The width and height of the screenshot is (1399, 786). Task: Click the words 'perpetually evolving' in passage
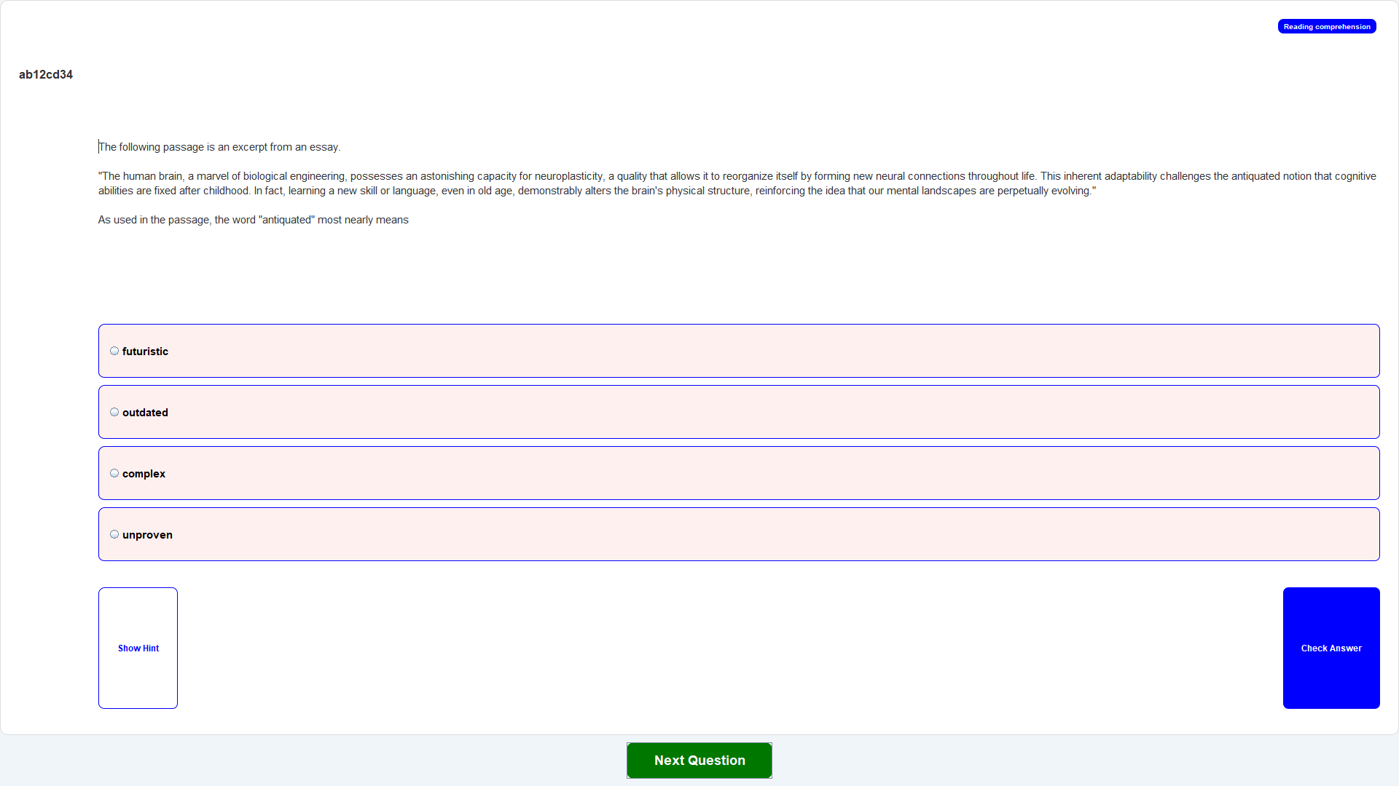[1043, 191]
